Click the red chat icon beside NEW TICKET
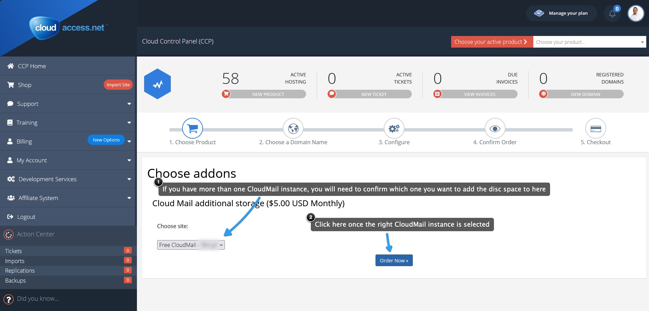The height and width of the screenshot is (311, 649). click(332, 94)
